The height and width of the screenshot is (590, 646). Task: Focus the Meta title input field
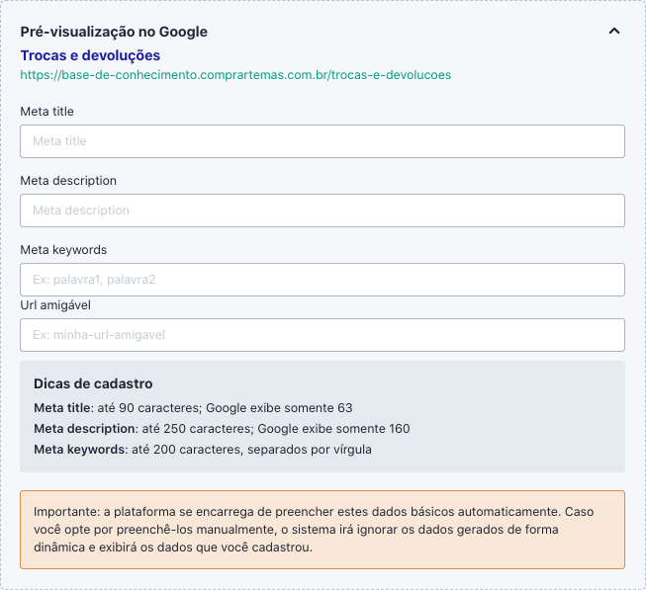click(323, 141)
